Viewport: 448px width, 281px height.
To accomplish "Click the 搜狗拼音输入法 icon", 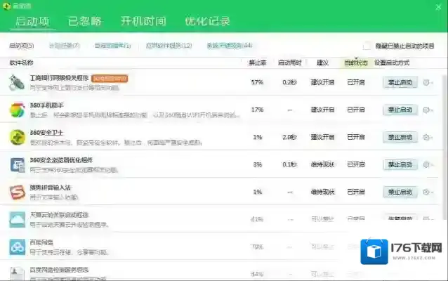I will pos(17,192).
